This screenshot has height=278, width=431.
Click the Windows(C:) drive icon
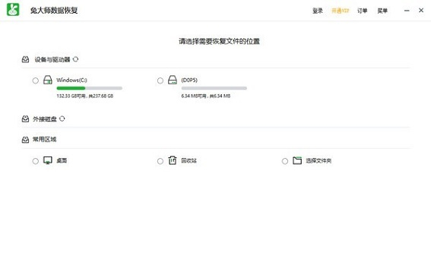(48, 80)
